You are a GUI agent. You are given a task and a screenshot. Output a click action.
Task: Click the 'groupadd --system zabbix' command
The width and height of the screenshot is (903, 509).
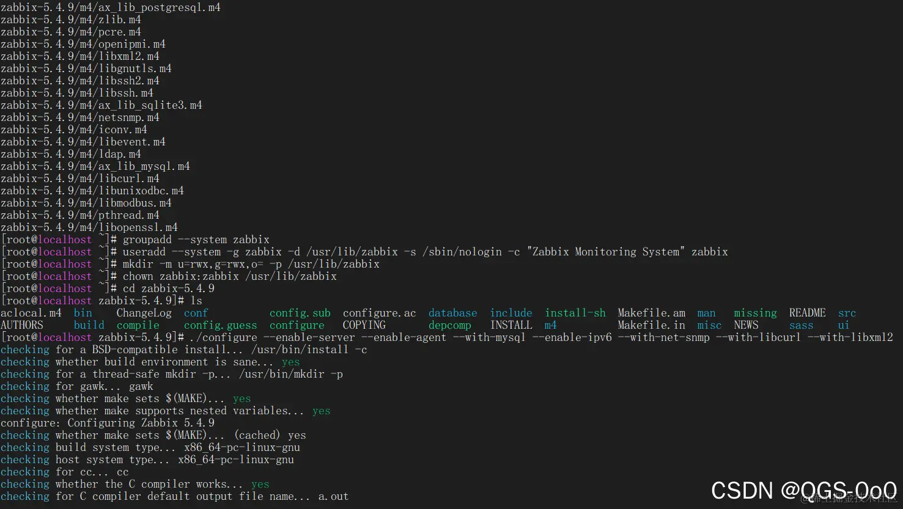pos(196,240)
